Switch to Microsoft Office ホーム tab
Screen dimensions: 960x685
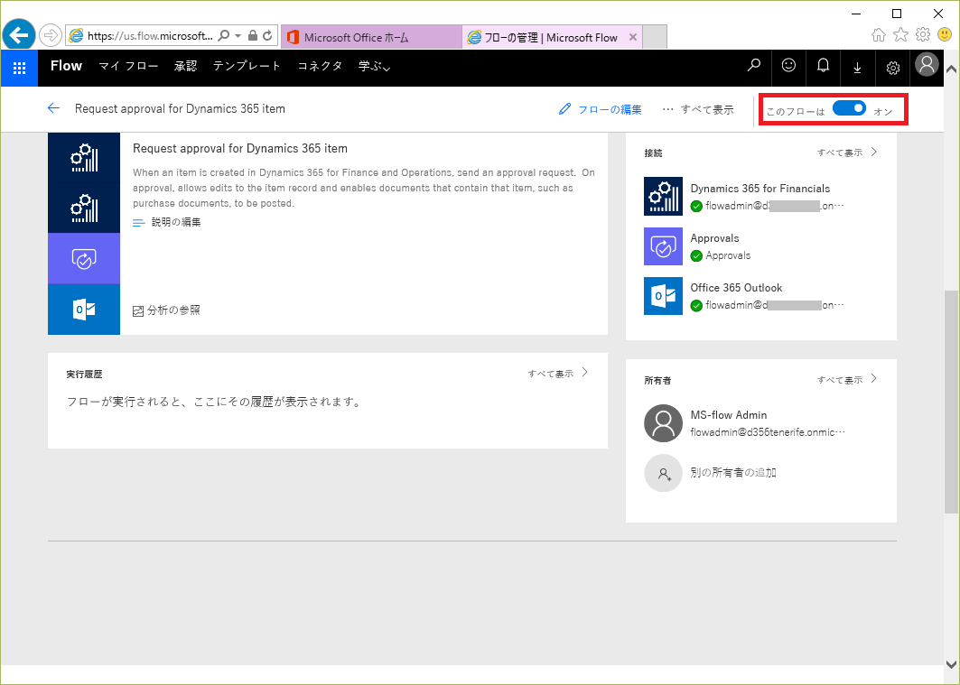[370, 37]
